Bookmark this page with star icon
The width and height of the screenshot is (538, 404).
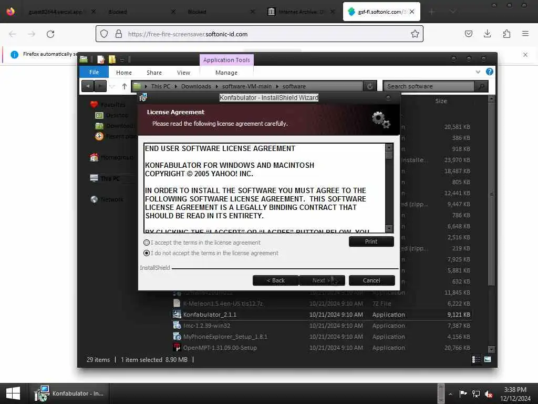pyautogui.click(x=415, y=34)
